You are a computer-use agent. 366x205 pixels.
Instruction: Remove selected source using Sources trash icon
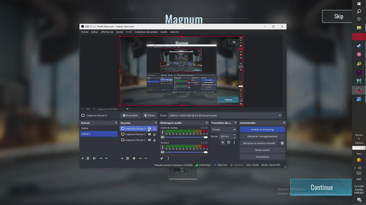tap(128, 158)
